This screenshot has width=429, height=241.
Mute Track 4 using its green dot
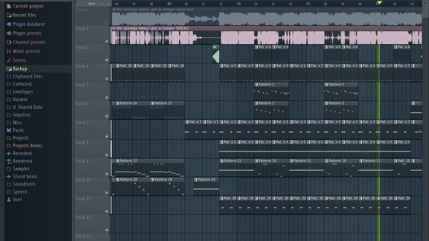point(107,79)
